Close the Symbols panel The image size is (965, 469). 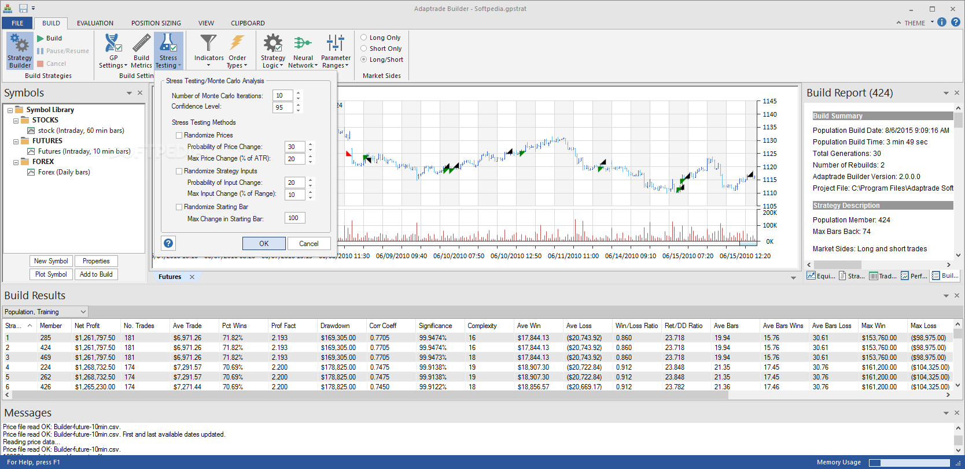139,92
